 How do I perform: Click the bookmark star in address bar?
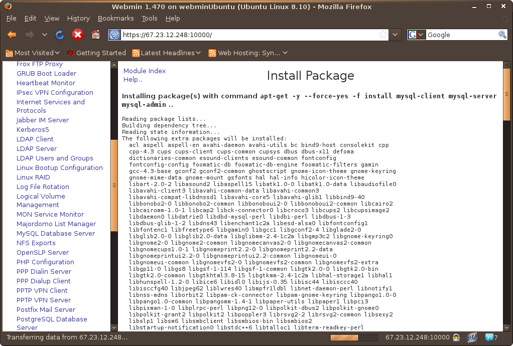tap(383, 35)
